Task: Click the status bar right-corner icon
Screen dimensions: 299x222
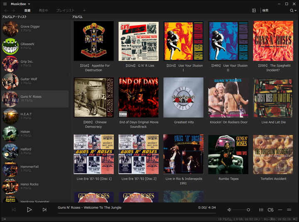Action: [x=295, y=219]
